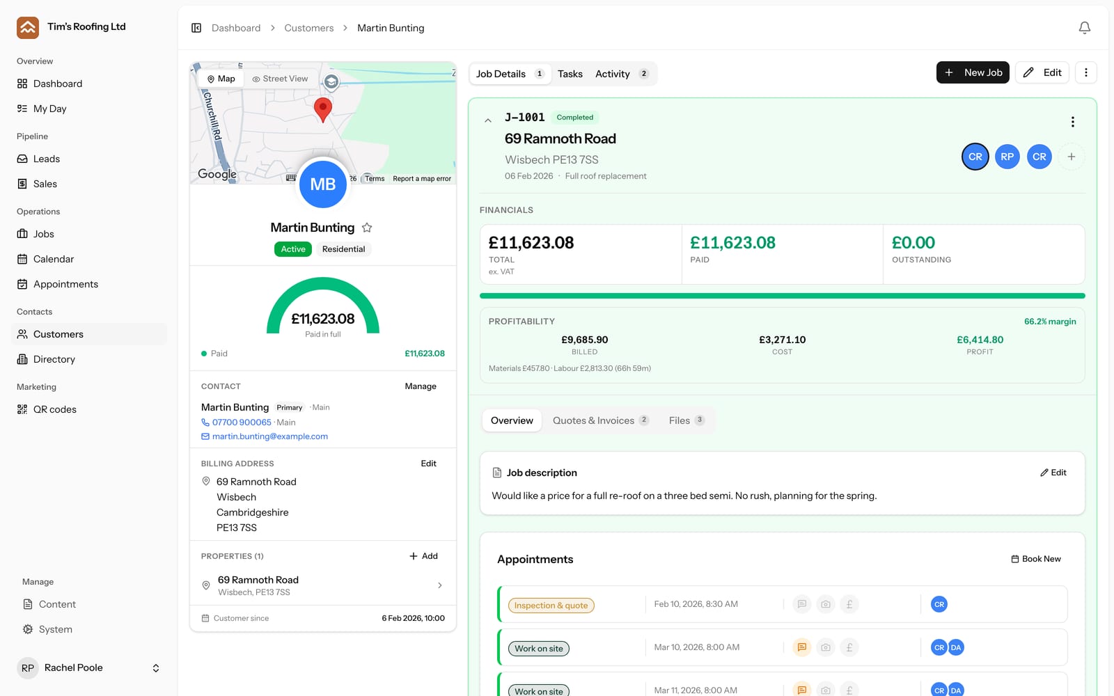Open Appointments in the sidebar
The height and width of the screenshot is (696, 1114).
pyautogui.click(x=89, y=284)
